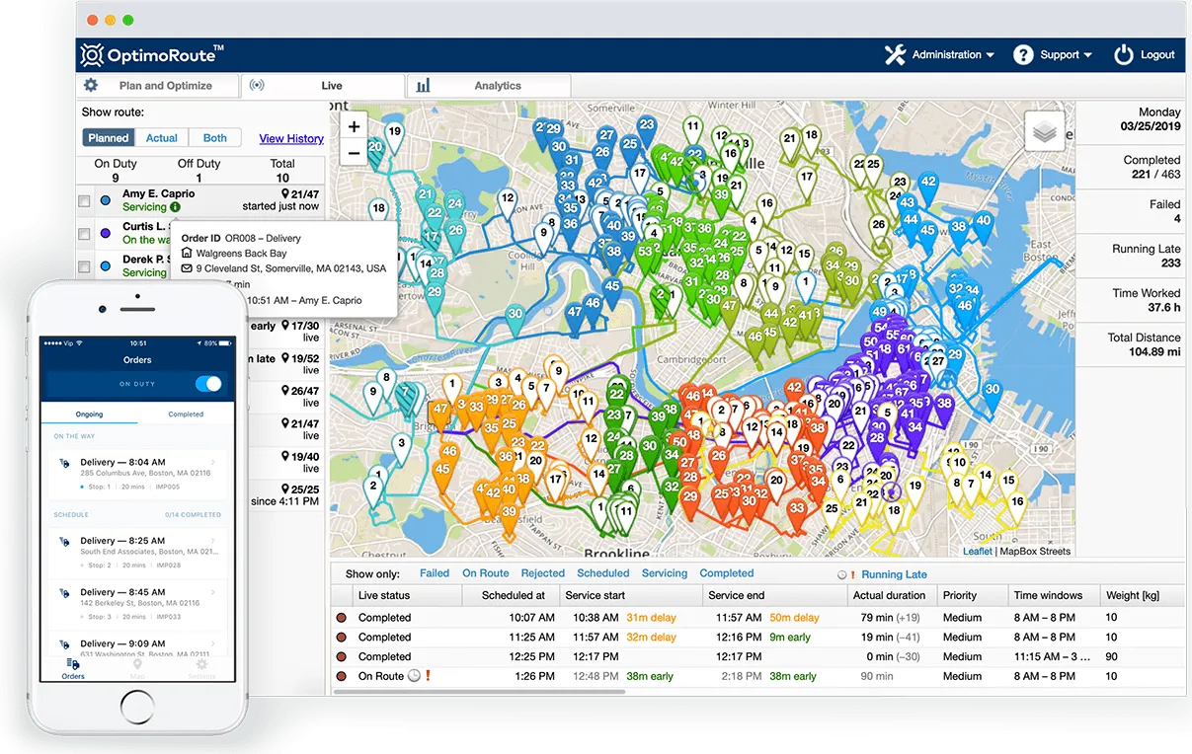Click the map layers icon
This screenshot has width=1192, height=754.
[x=1044, y=131]
